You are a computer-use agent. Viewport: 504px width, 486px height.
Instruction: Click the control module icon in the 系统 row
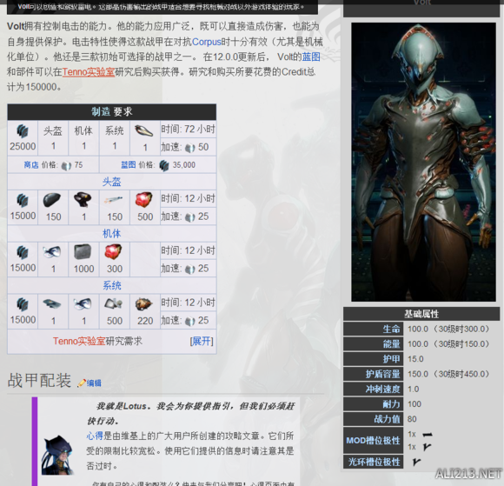pos(52,303)
